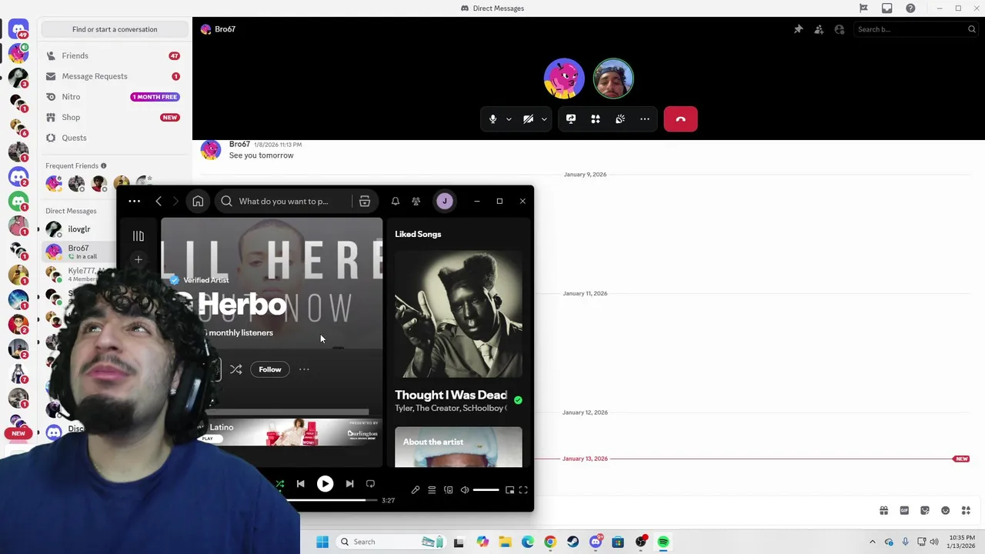Expand Your Library in Spotify
Screen dimensions: 985x554
coord(139,236)
